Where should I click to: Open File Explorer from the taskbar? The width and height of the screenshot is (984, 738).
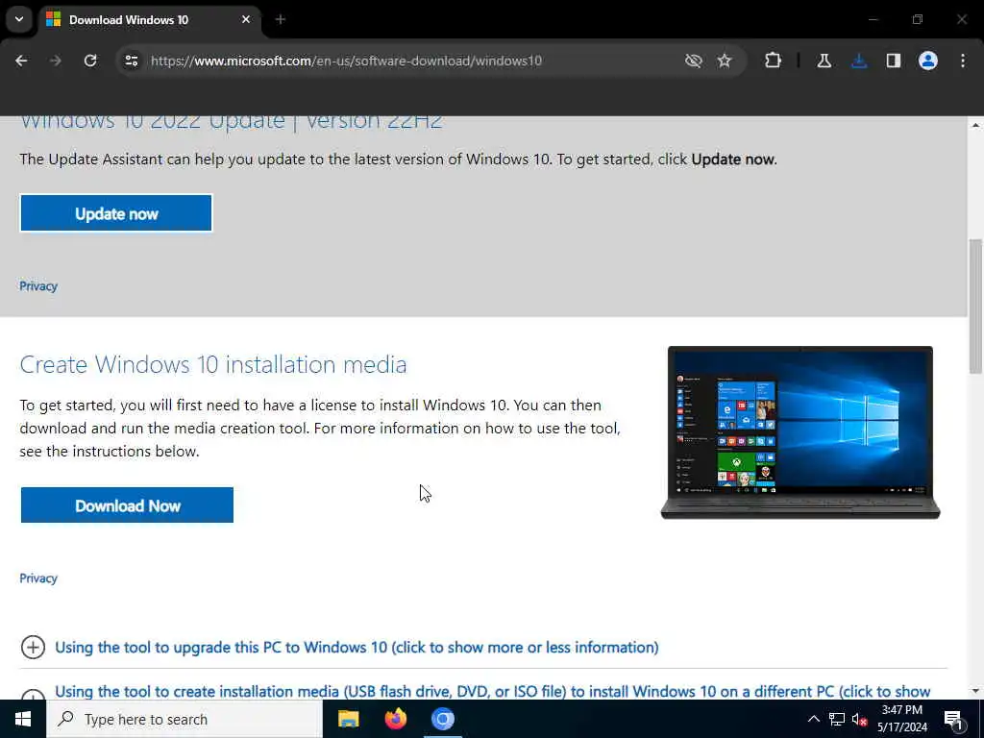(348, 719)
